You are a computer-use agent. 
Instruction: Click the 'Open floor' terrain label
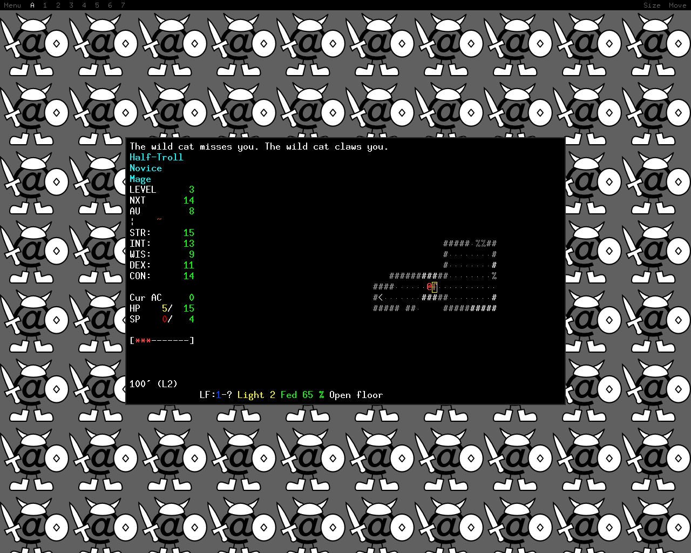356,395
